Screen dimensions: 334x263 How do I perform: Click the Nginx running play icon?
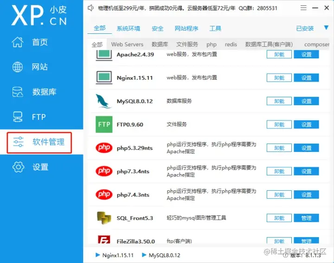coord(98,255)
